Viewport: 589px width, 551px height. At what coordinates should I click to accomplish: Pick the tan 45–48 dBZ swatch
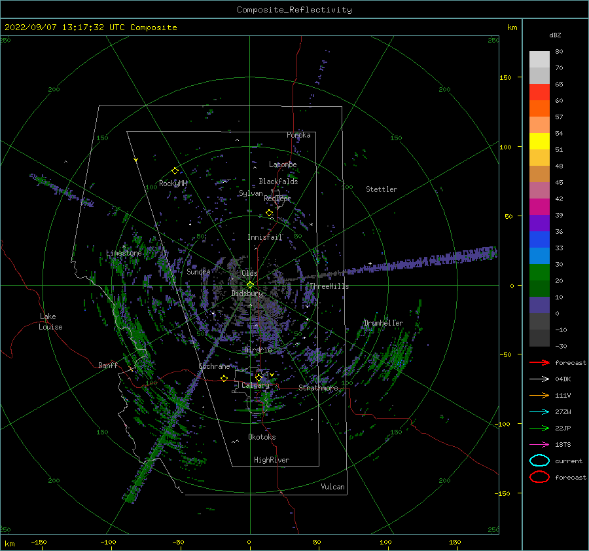pyautogui.click(x=539, y=174)
